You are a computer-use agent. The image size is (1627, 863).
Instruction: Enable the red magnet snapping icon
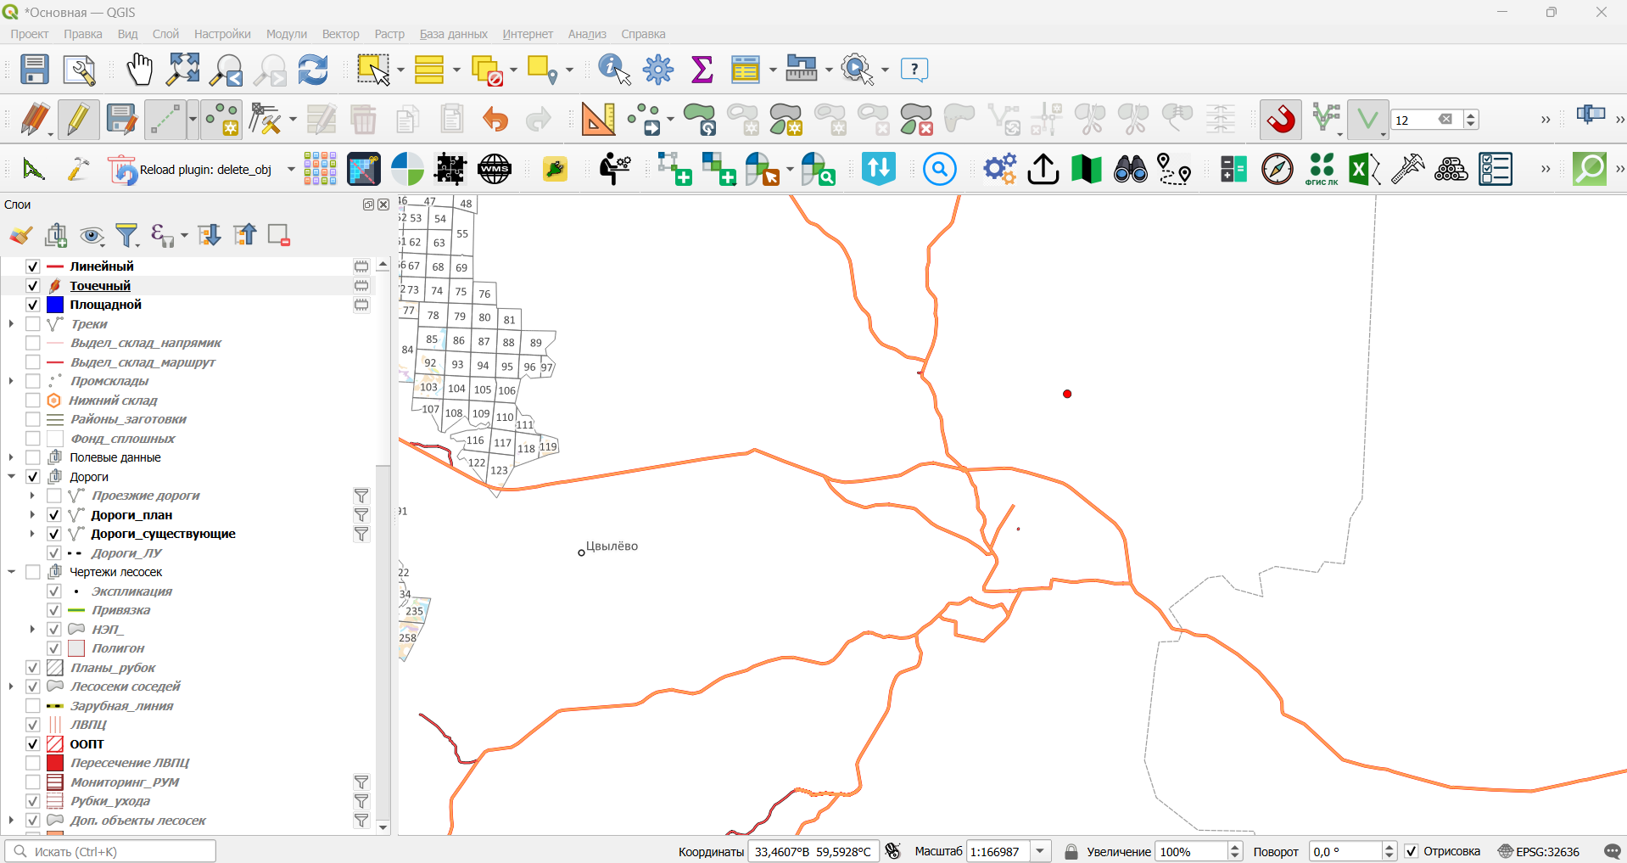click(1281, 120)
